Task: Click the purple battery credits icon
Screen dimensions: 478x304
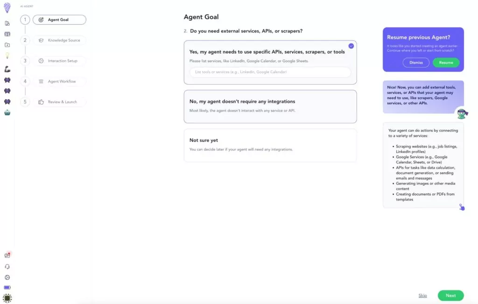Action: tap(7, 288)
